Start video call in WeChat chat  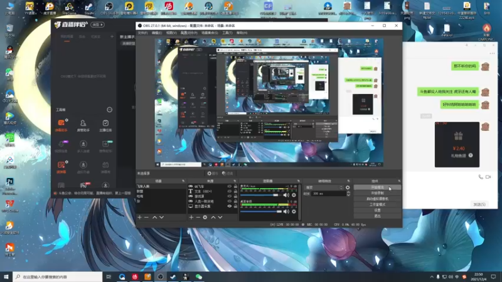(488, 177)
